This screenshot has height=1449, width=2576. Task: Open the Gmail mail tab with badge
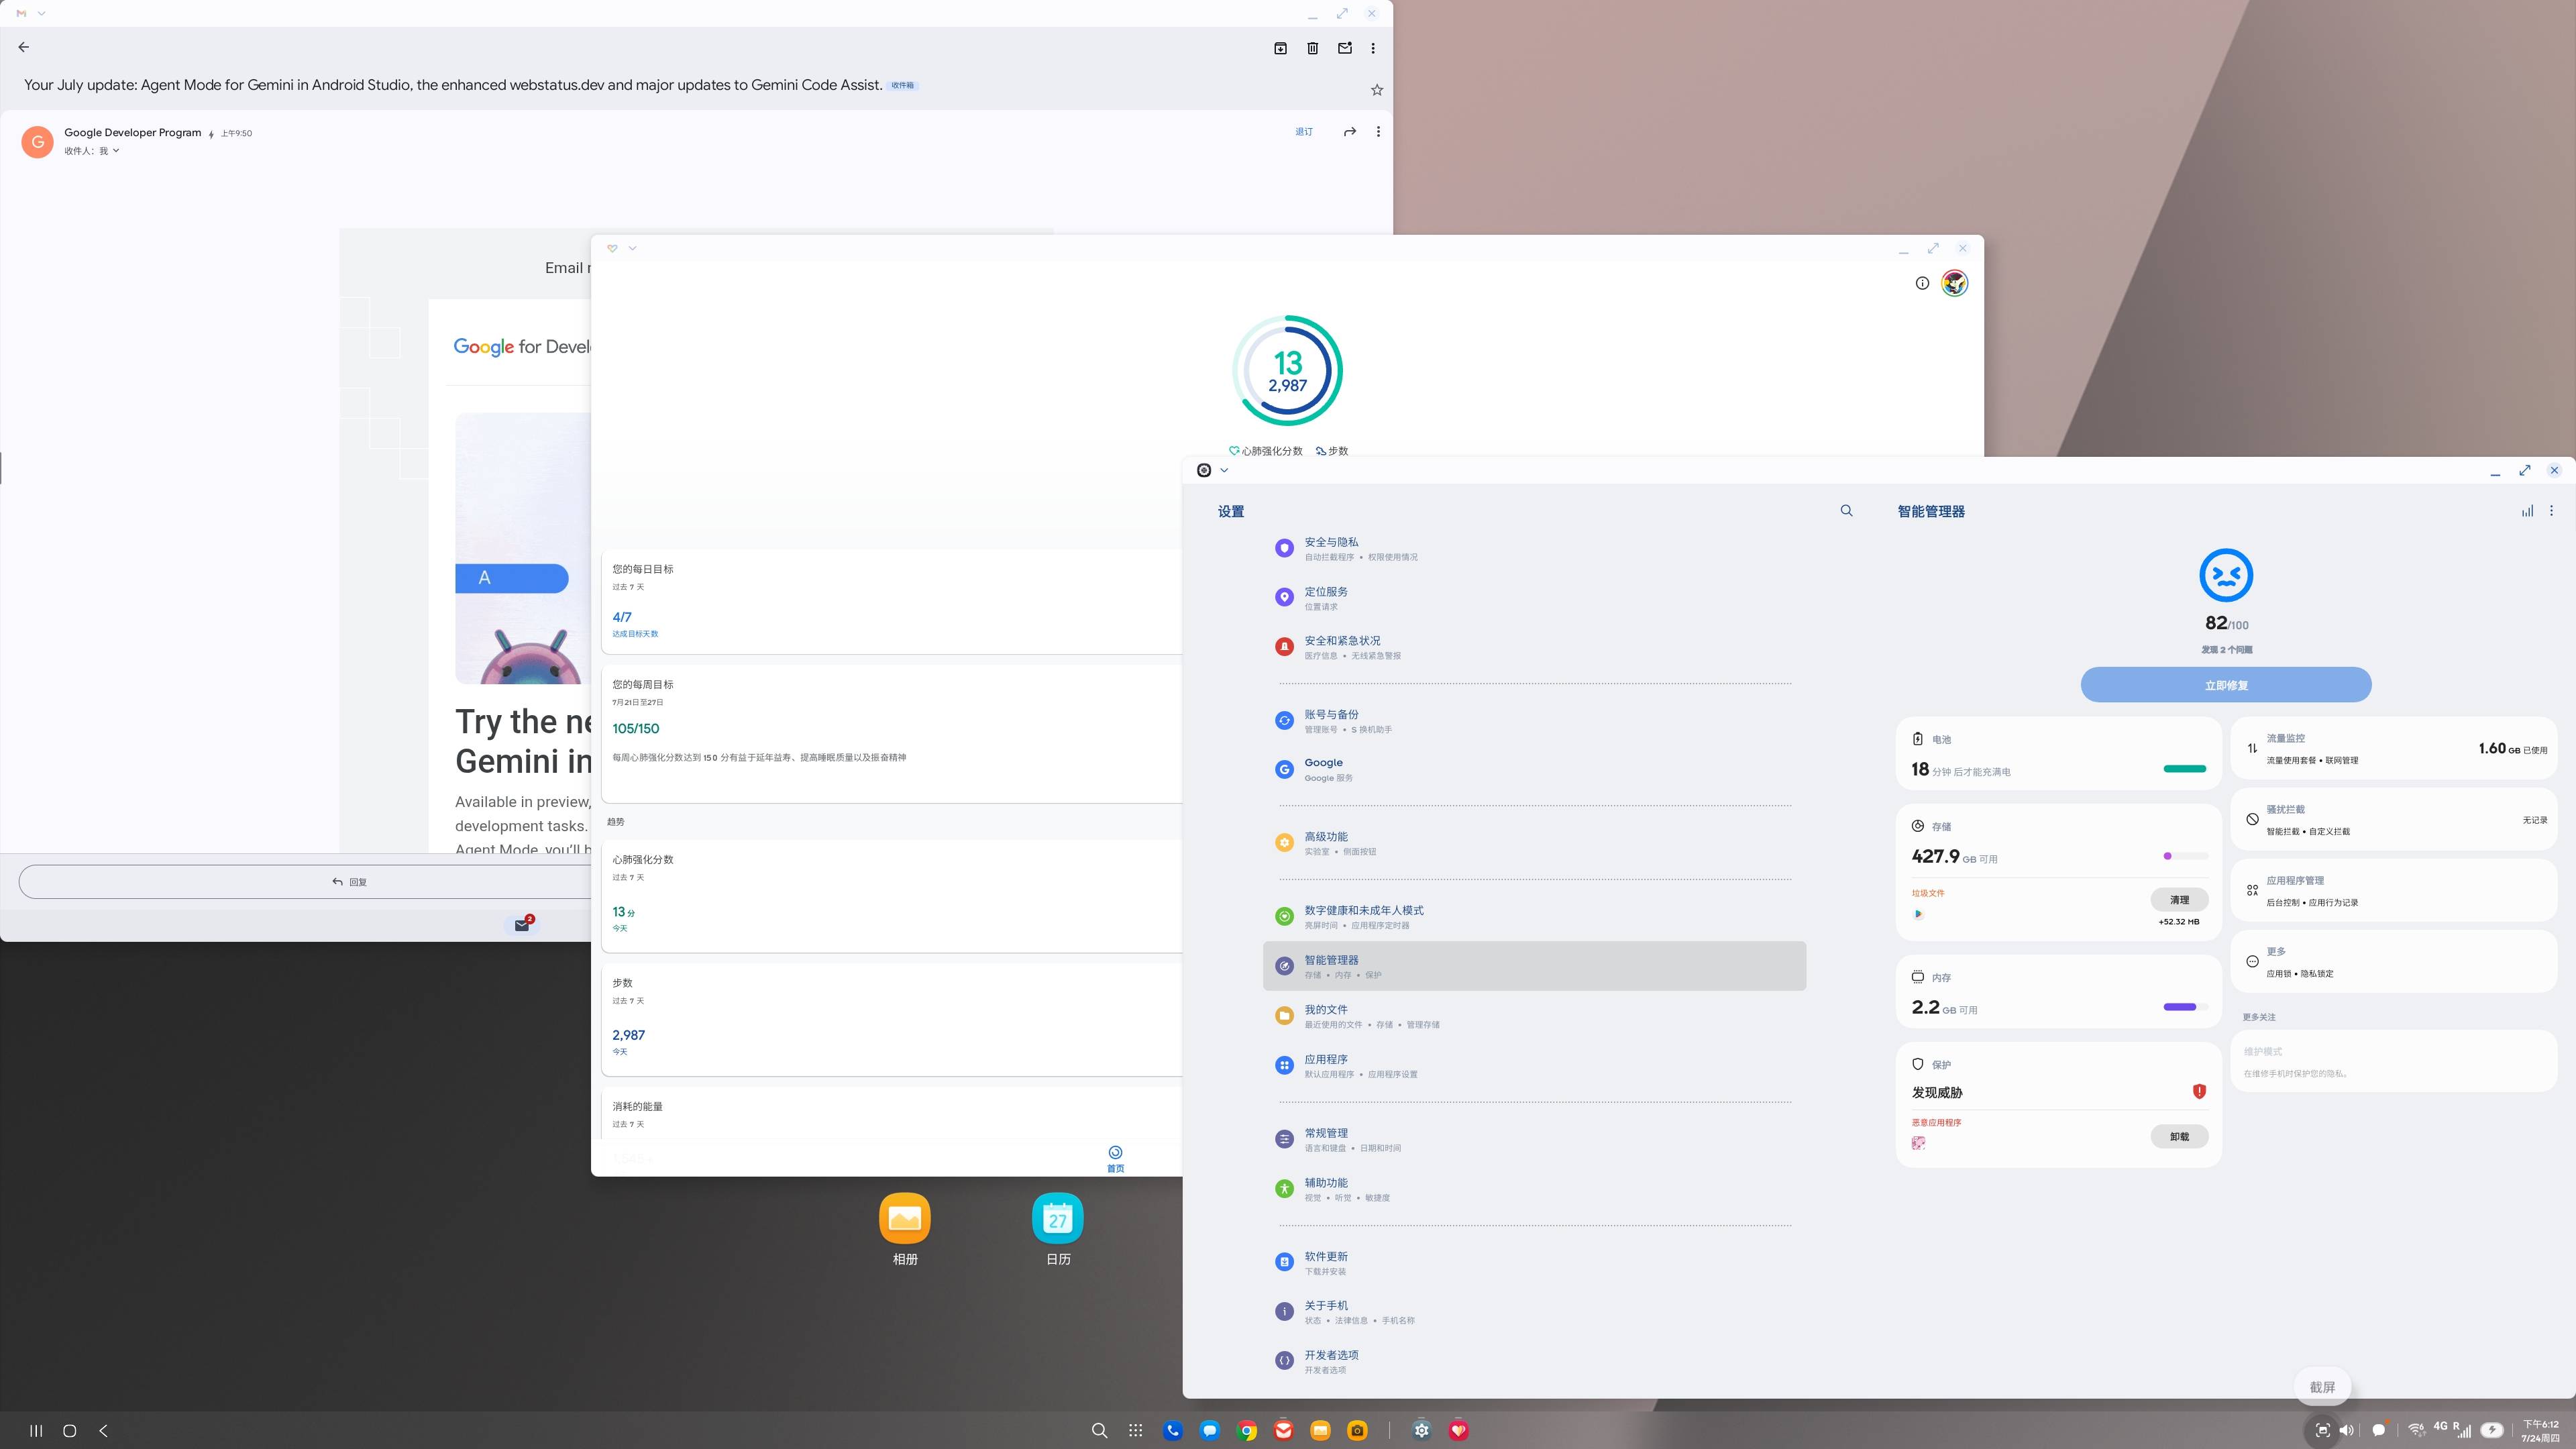(523, 925)
